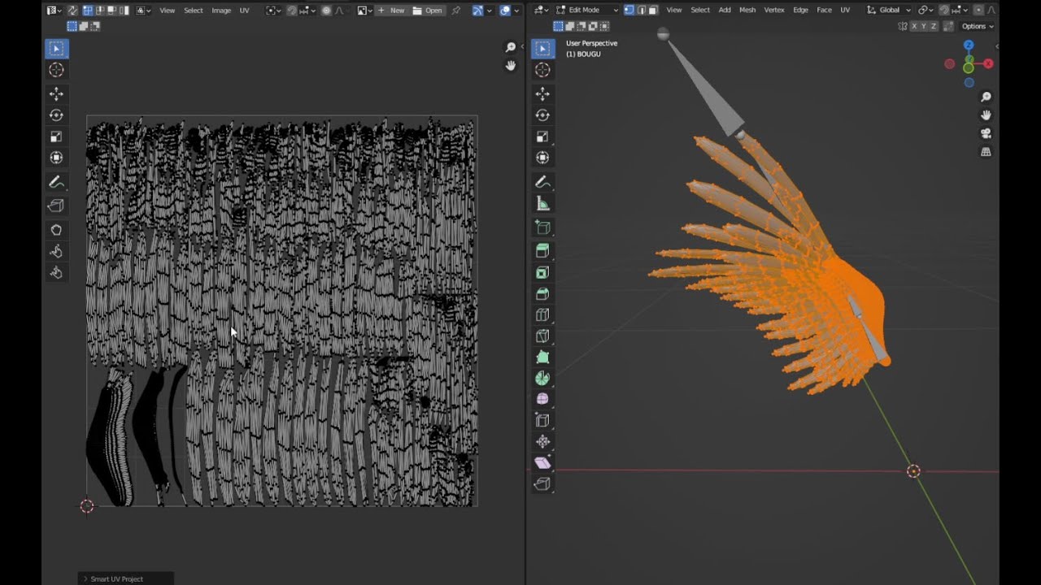Enable UV vertex selection mode
This screenshot has height=585, width=1041.
[x=88, y=11]
